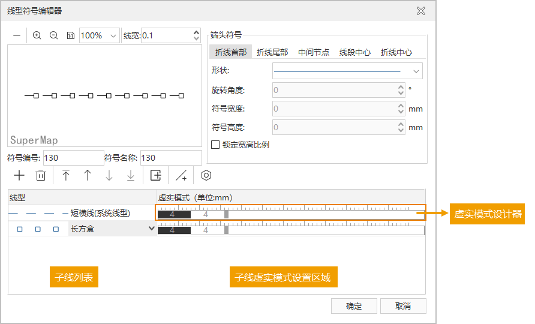Decrease 符号高度 with down arrow
Viewport: 535px width, 324px height.
401,130
